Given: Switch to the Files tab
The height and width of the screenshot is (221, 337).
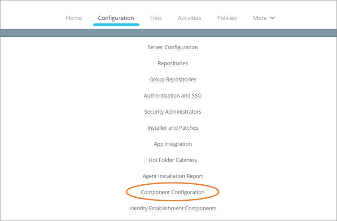Looking at the screenshot, I should (156, 18).
